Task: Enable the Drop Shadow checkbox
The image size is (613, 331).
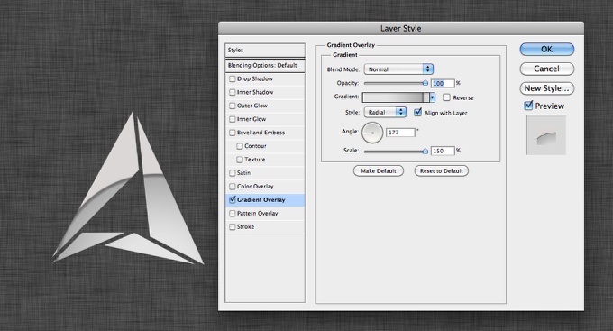Action: (x=233, y=79)
